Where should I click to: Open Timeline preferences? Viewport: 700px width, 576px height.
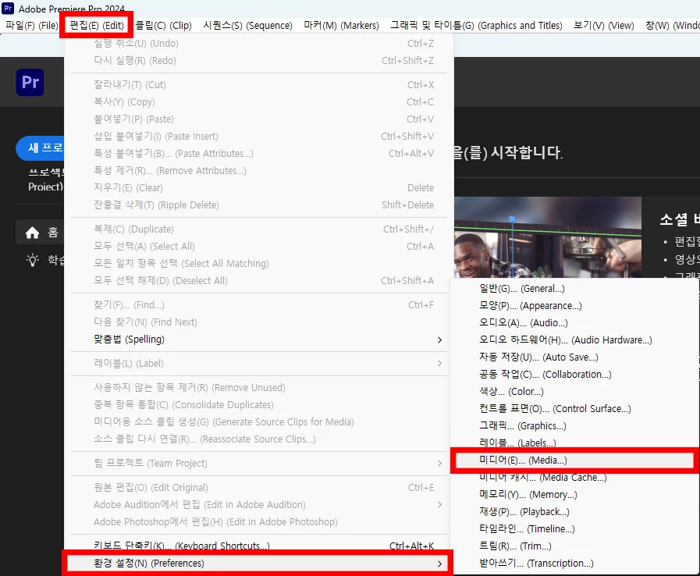[x=574, y=529]
